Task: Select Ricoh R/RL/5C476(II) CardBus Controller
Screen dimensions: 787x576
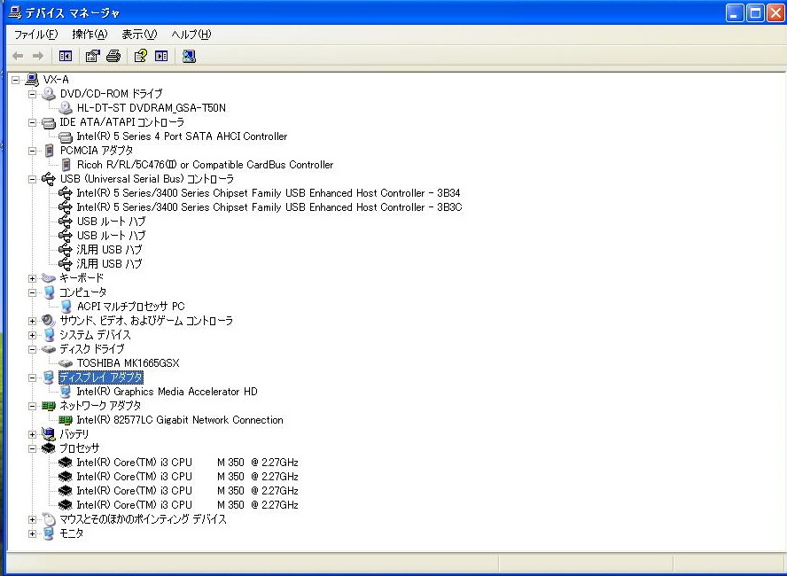Action: pyautogui.click(x=205, y=165)
